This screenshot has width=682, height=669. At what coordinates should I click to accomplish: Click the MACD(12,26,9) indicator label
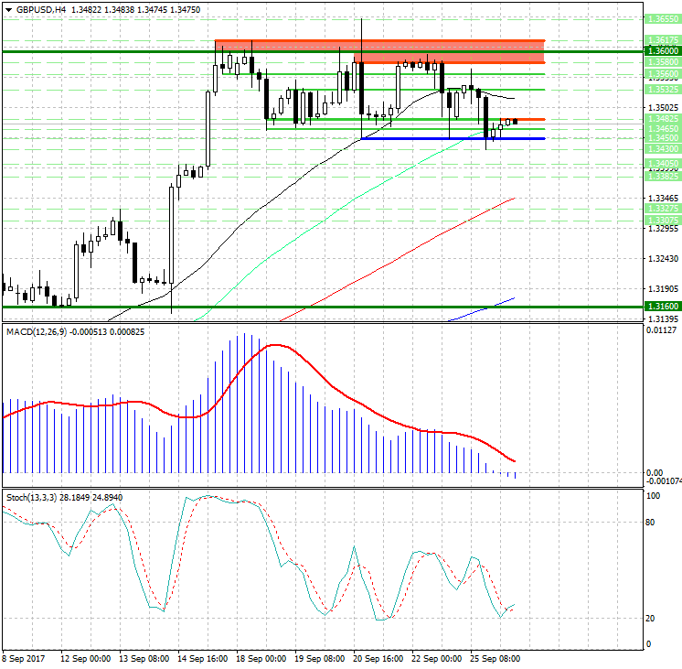point(36,330)
